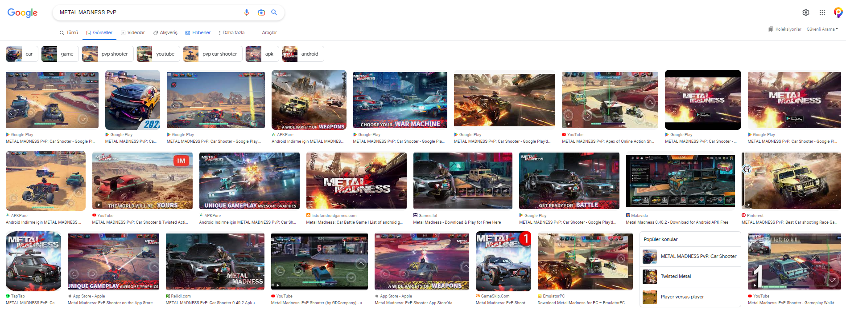846x314 pixels.
Task: Open YouTube Apex of Online Action link
Action: (608, 141)
